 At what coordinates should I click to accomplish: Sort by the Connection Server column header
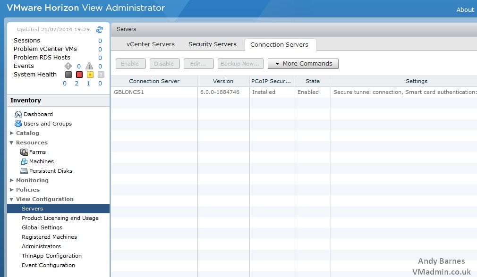(154, 81)
